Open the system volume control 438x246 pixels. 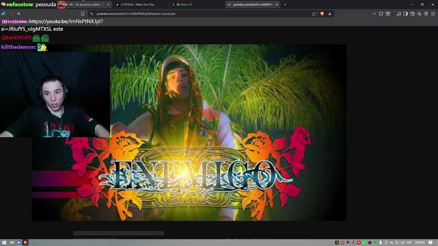(x=402, y=243)
